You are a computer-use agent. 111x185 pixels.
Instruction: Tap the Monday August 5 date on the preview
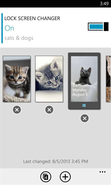point(80,92)
